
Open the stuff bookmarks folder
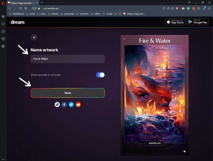point(30,14)
